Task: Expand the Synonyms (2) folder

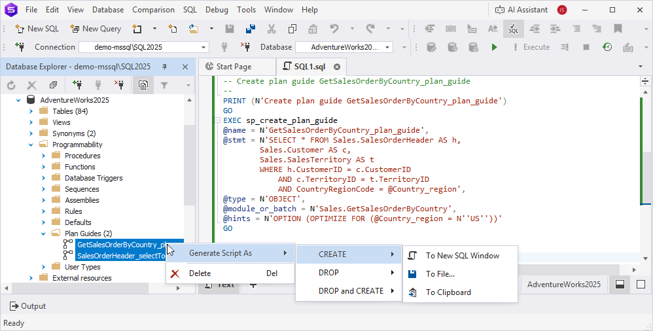Action: (x=31, y=133)
